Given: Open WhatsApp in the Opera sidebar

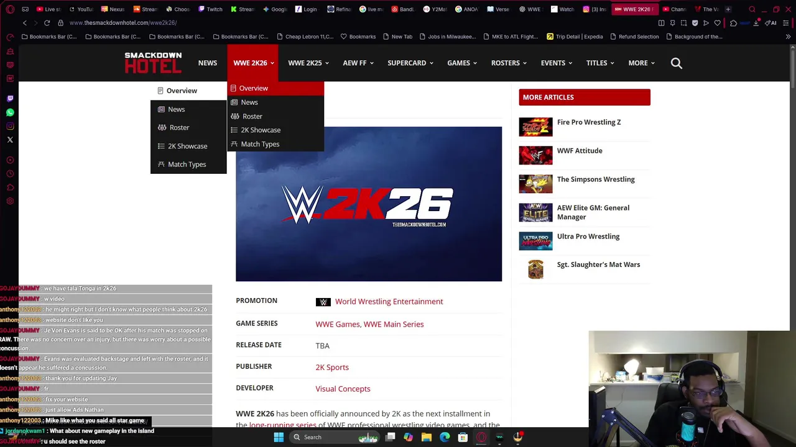Looking at the screenshot, I should (x=10, y=112).
